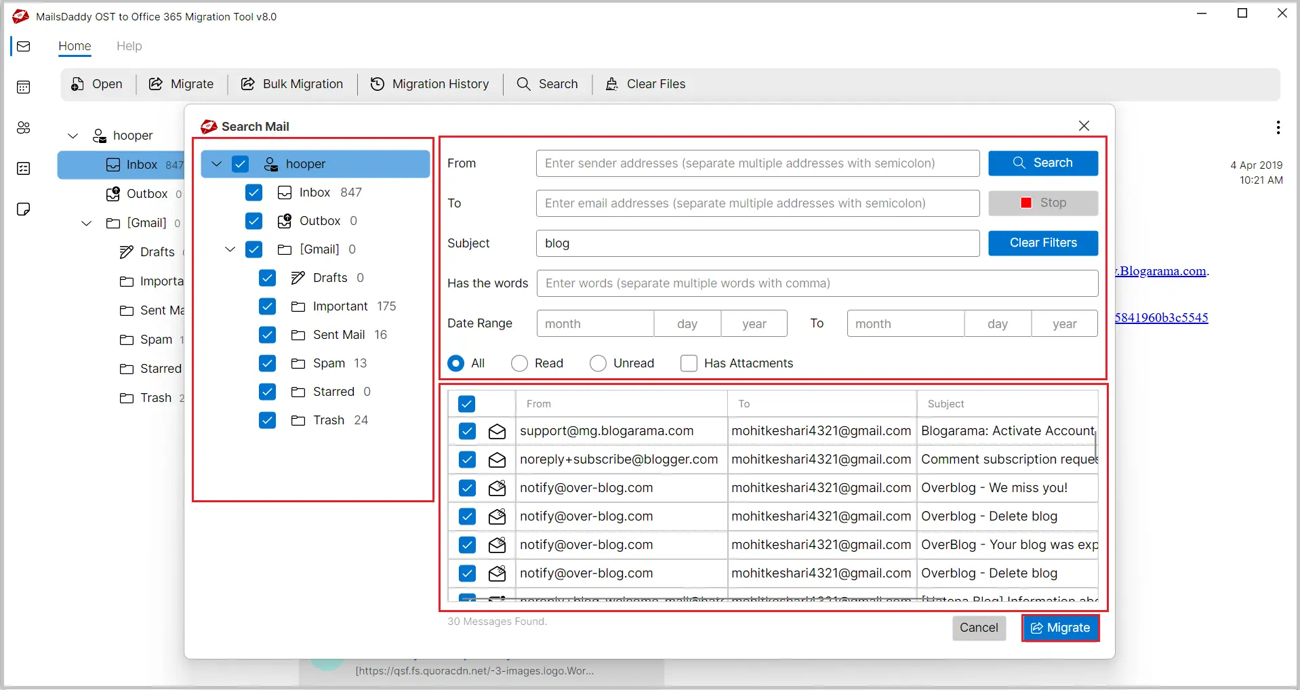Screen dimensions: 1300x690
Task: Uncheck the Spam folder checkbox
Action: click(268, 363)
